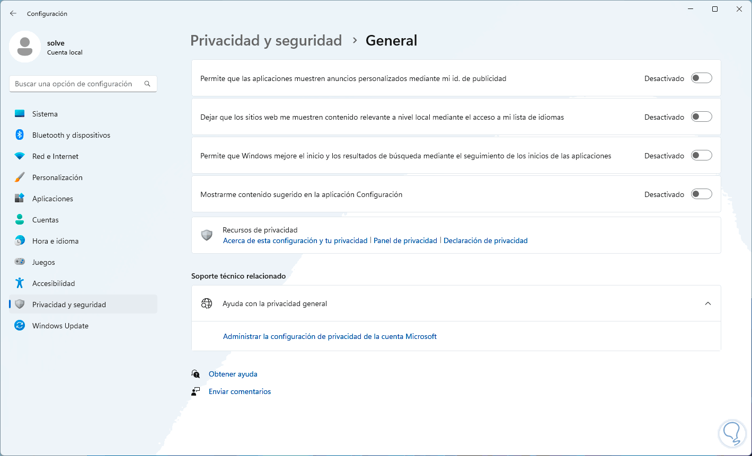The height and width of the screenshot is (456, 752).
Task: Click the Accesibilidad figure icon
Action: 20,283
